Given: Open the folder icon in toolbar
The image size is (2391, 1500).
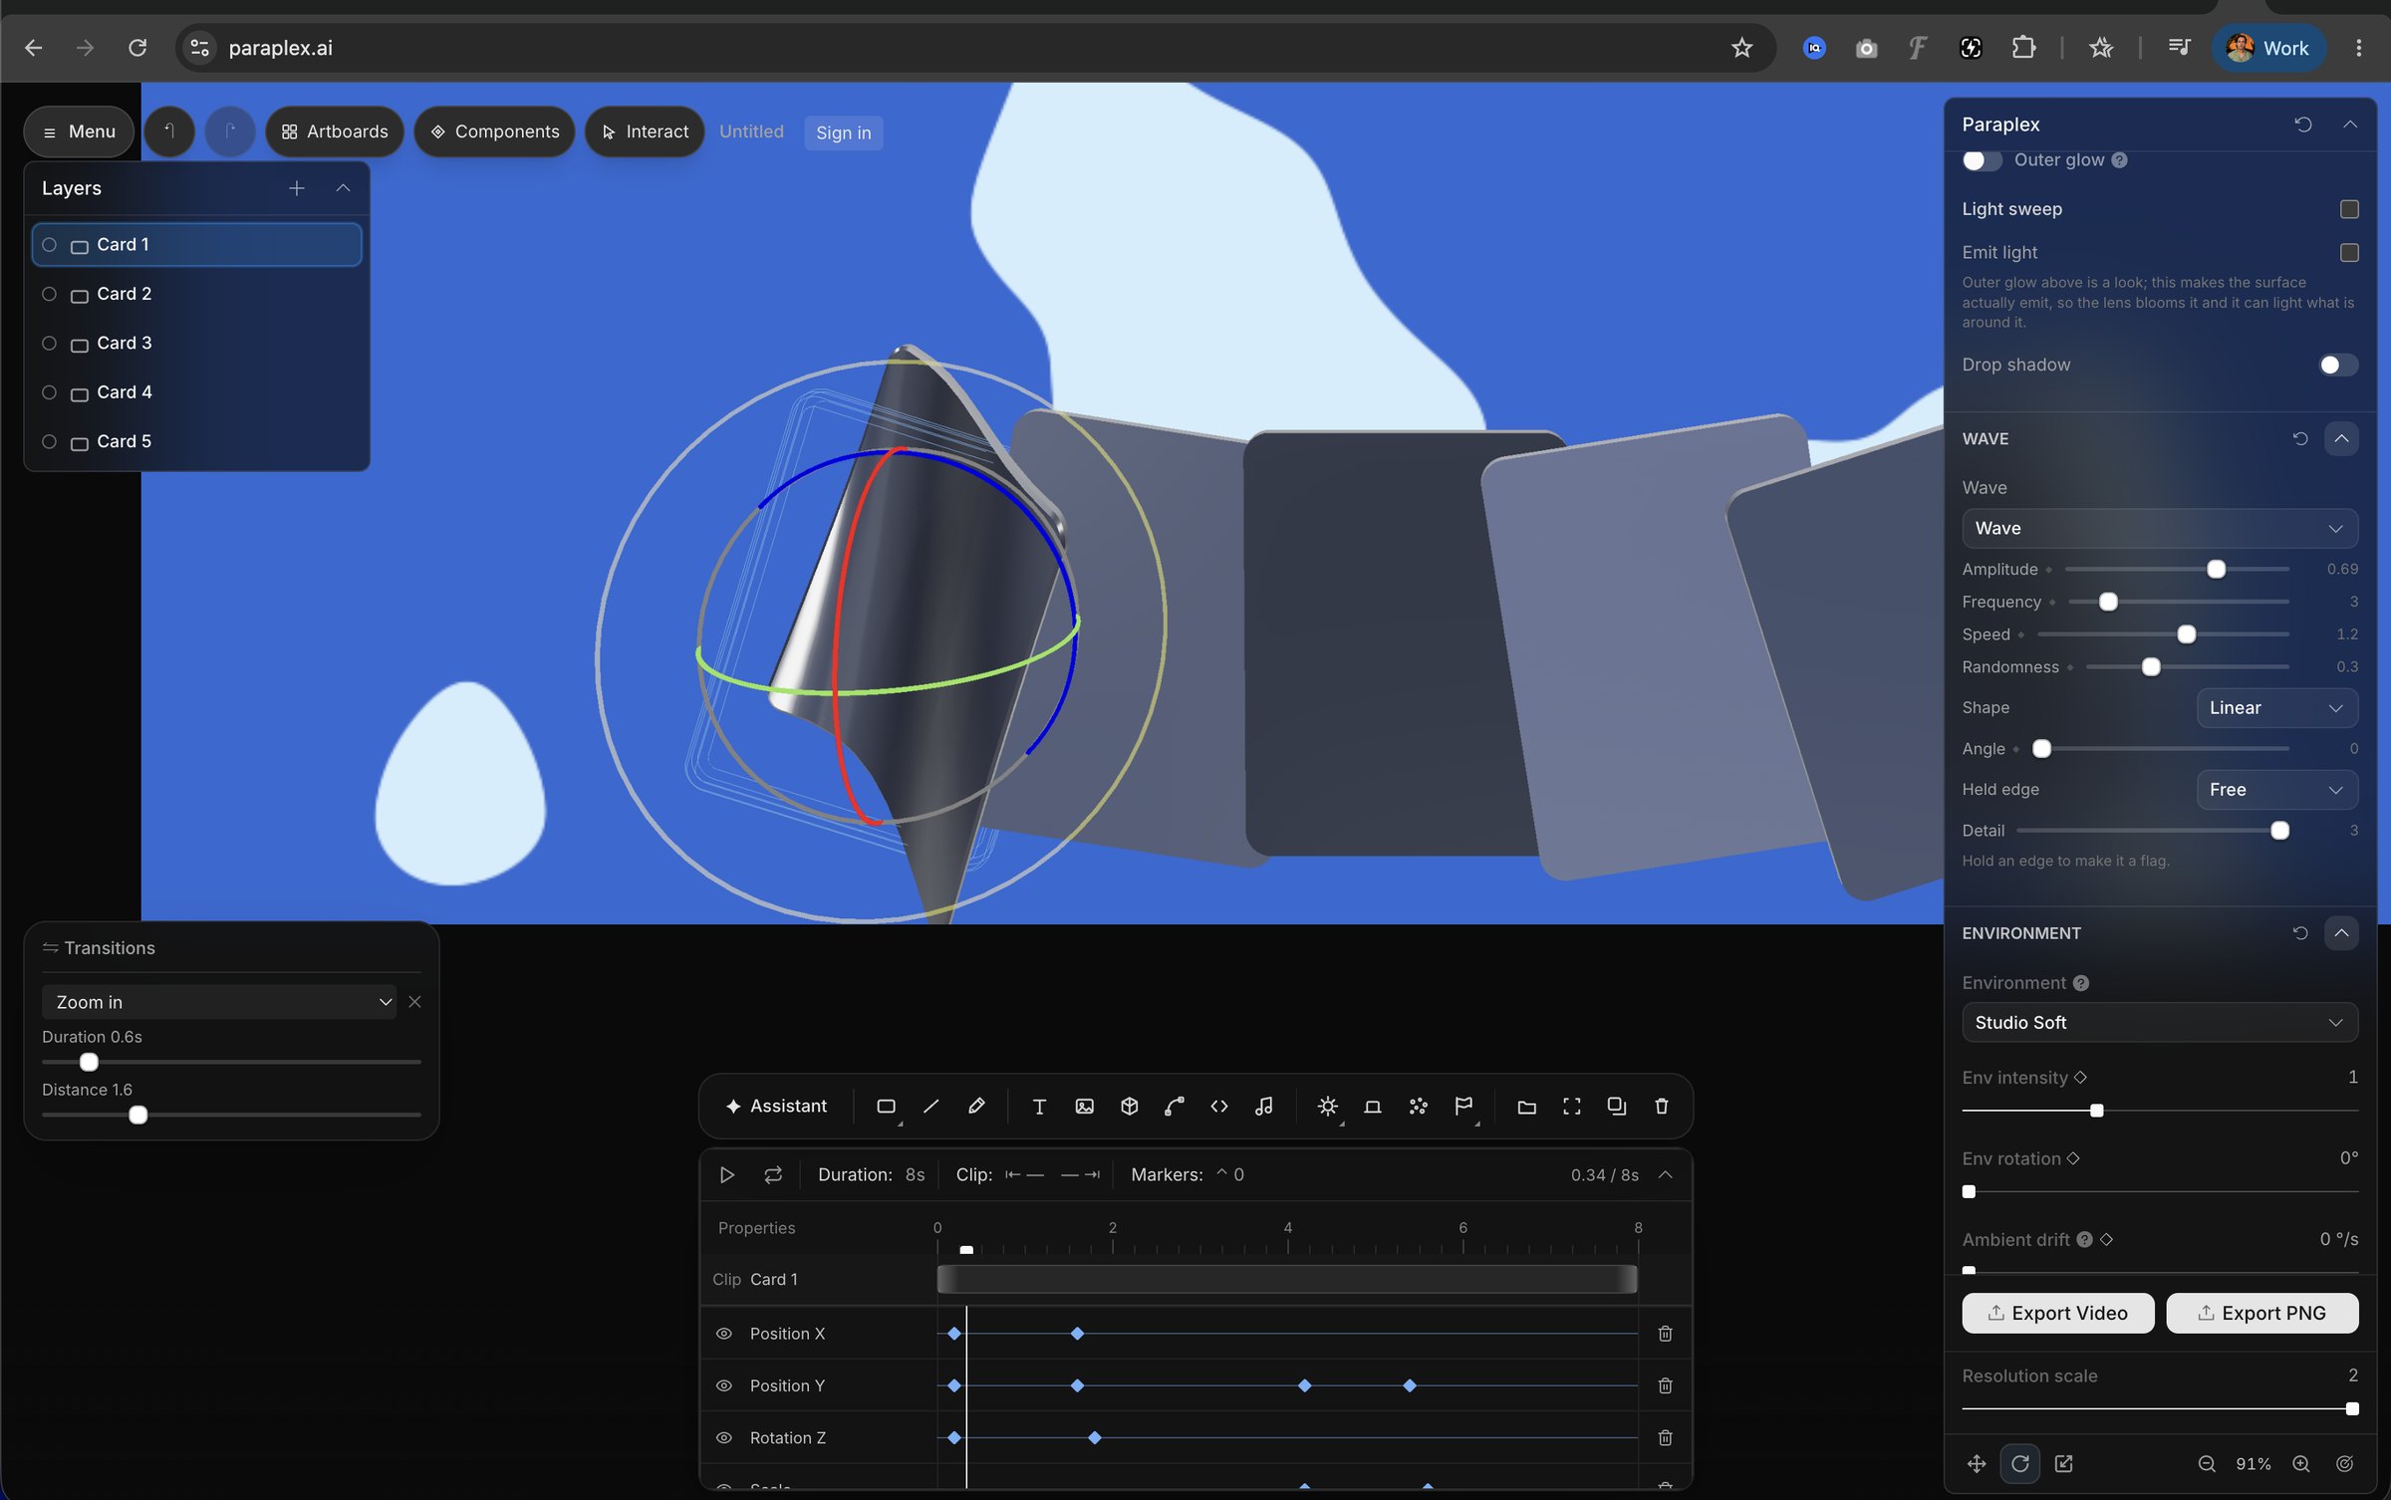Looking at the screenshot, I should (1526, 1106).
